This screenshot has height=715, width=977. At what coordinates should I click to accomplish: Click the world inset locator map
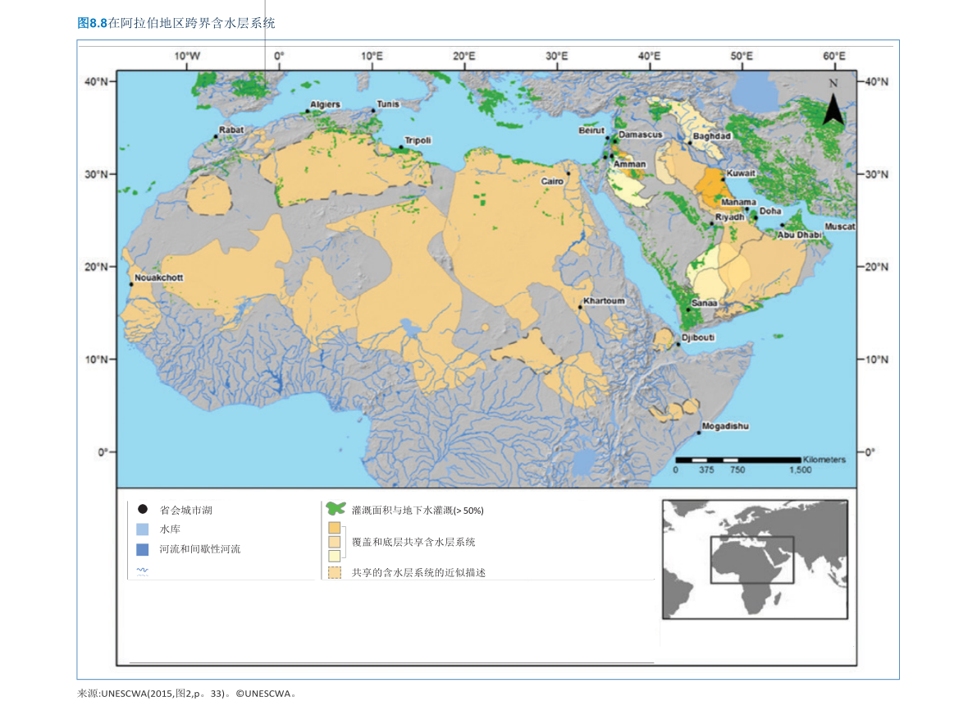click(x=754, y=558)
